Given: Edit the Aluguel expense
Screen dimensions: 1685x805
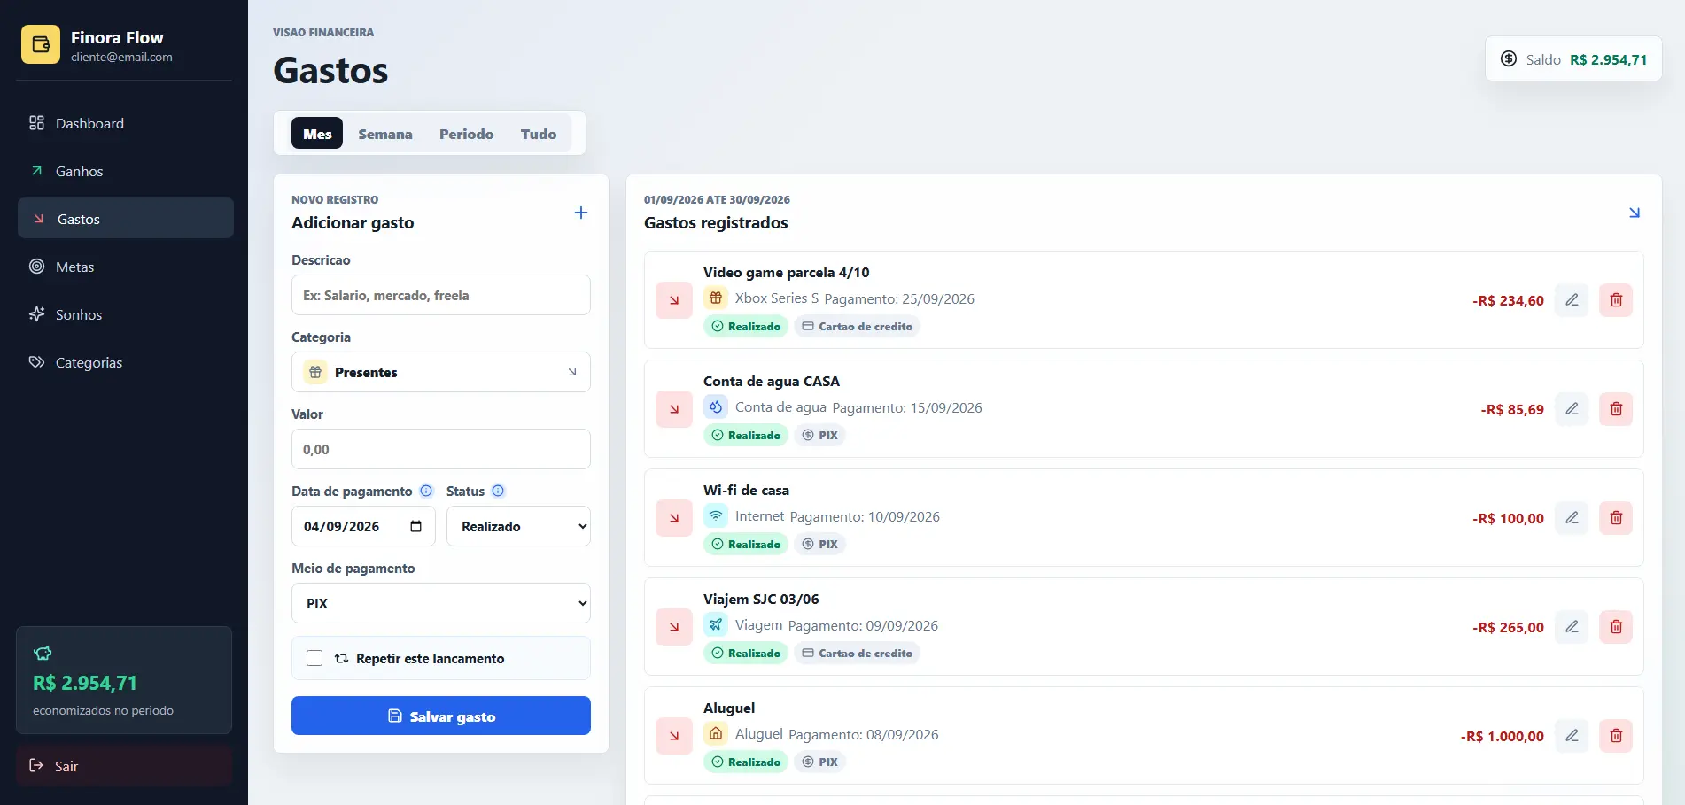Looking at the screenshot, I should point(1572,736).
